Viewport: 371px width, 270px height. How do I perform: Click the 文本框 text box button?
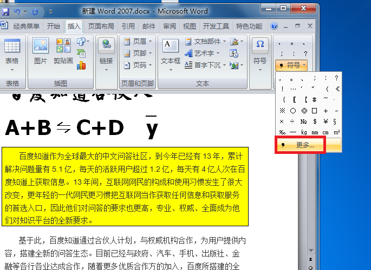[171, 55]
